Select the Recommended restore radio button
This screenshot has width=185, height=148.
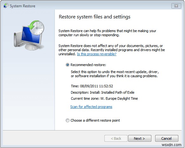pyautogui.click(x=68, y=65)
